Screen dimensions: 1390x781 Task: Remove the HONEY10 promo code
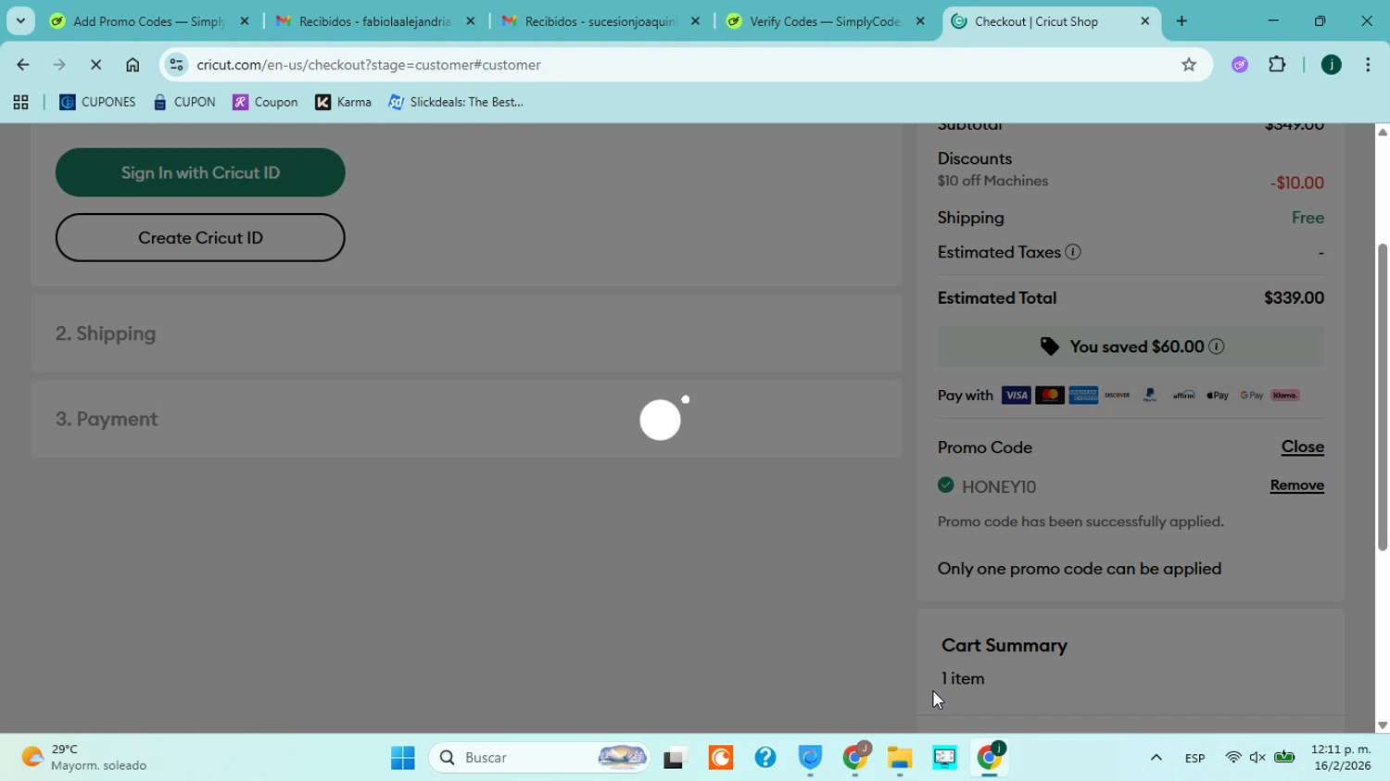(x=1296, y=485)
